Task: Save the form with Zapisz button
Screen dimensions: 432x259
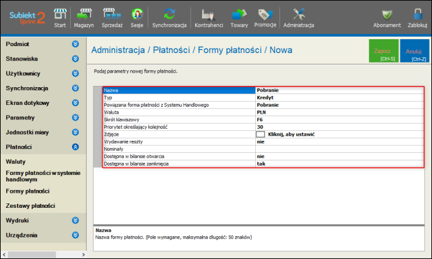Action: tap(383, 51)
